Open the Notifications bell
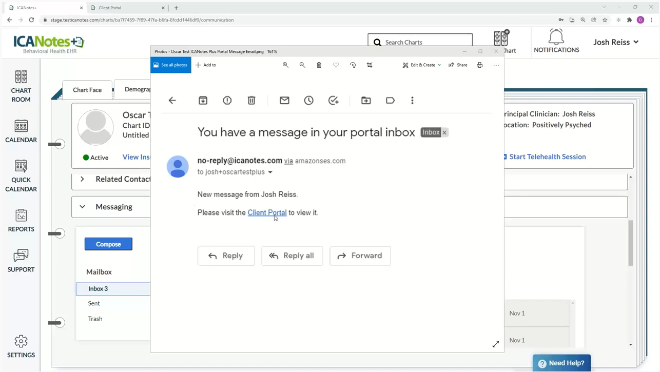Viewport: 660px width, 372px height. [x=556, y=41]
